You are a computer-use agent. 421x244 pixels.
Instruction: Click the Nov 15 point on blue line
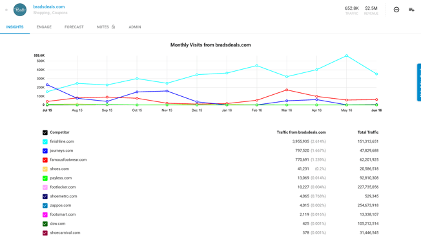[167, 91]
